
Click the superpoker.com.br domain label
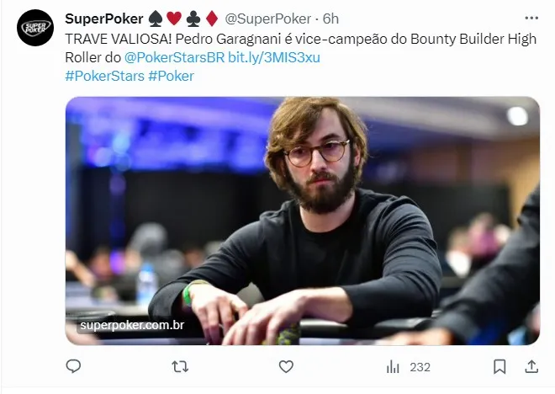click(x=132, y=325)
